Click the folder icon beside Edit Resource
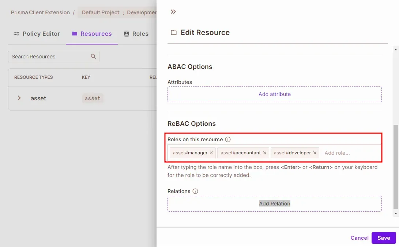The width and height of the screenshot is (399, 247). (x=174, y=33)
